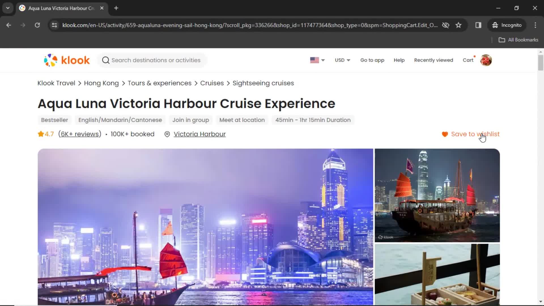
Task: Click the Klook logo
Action: coord(67,60)
